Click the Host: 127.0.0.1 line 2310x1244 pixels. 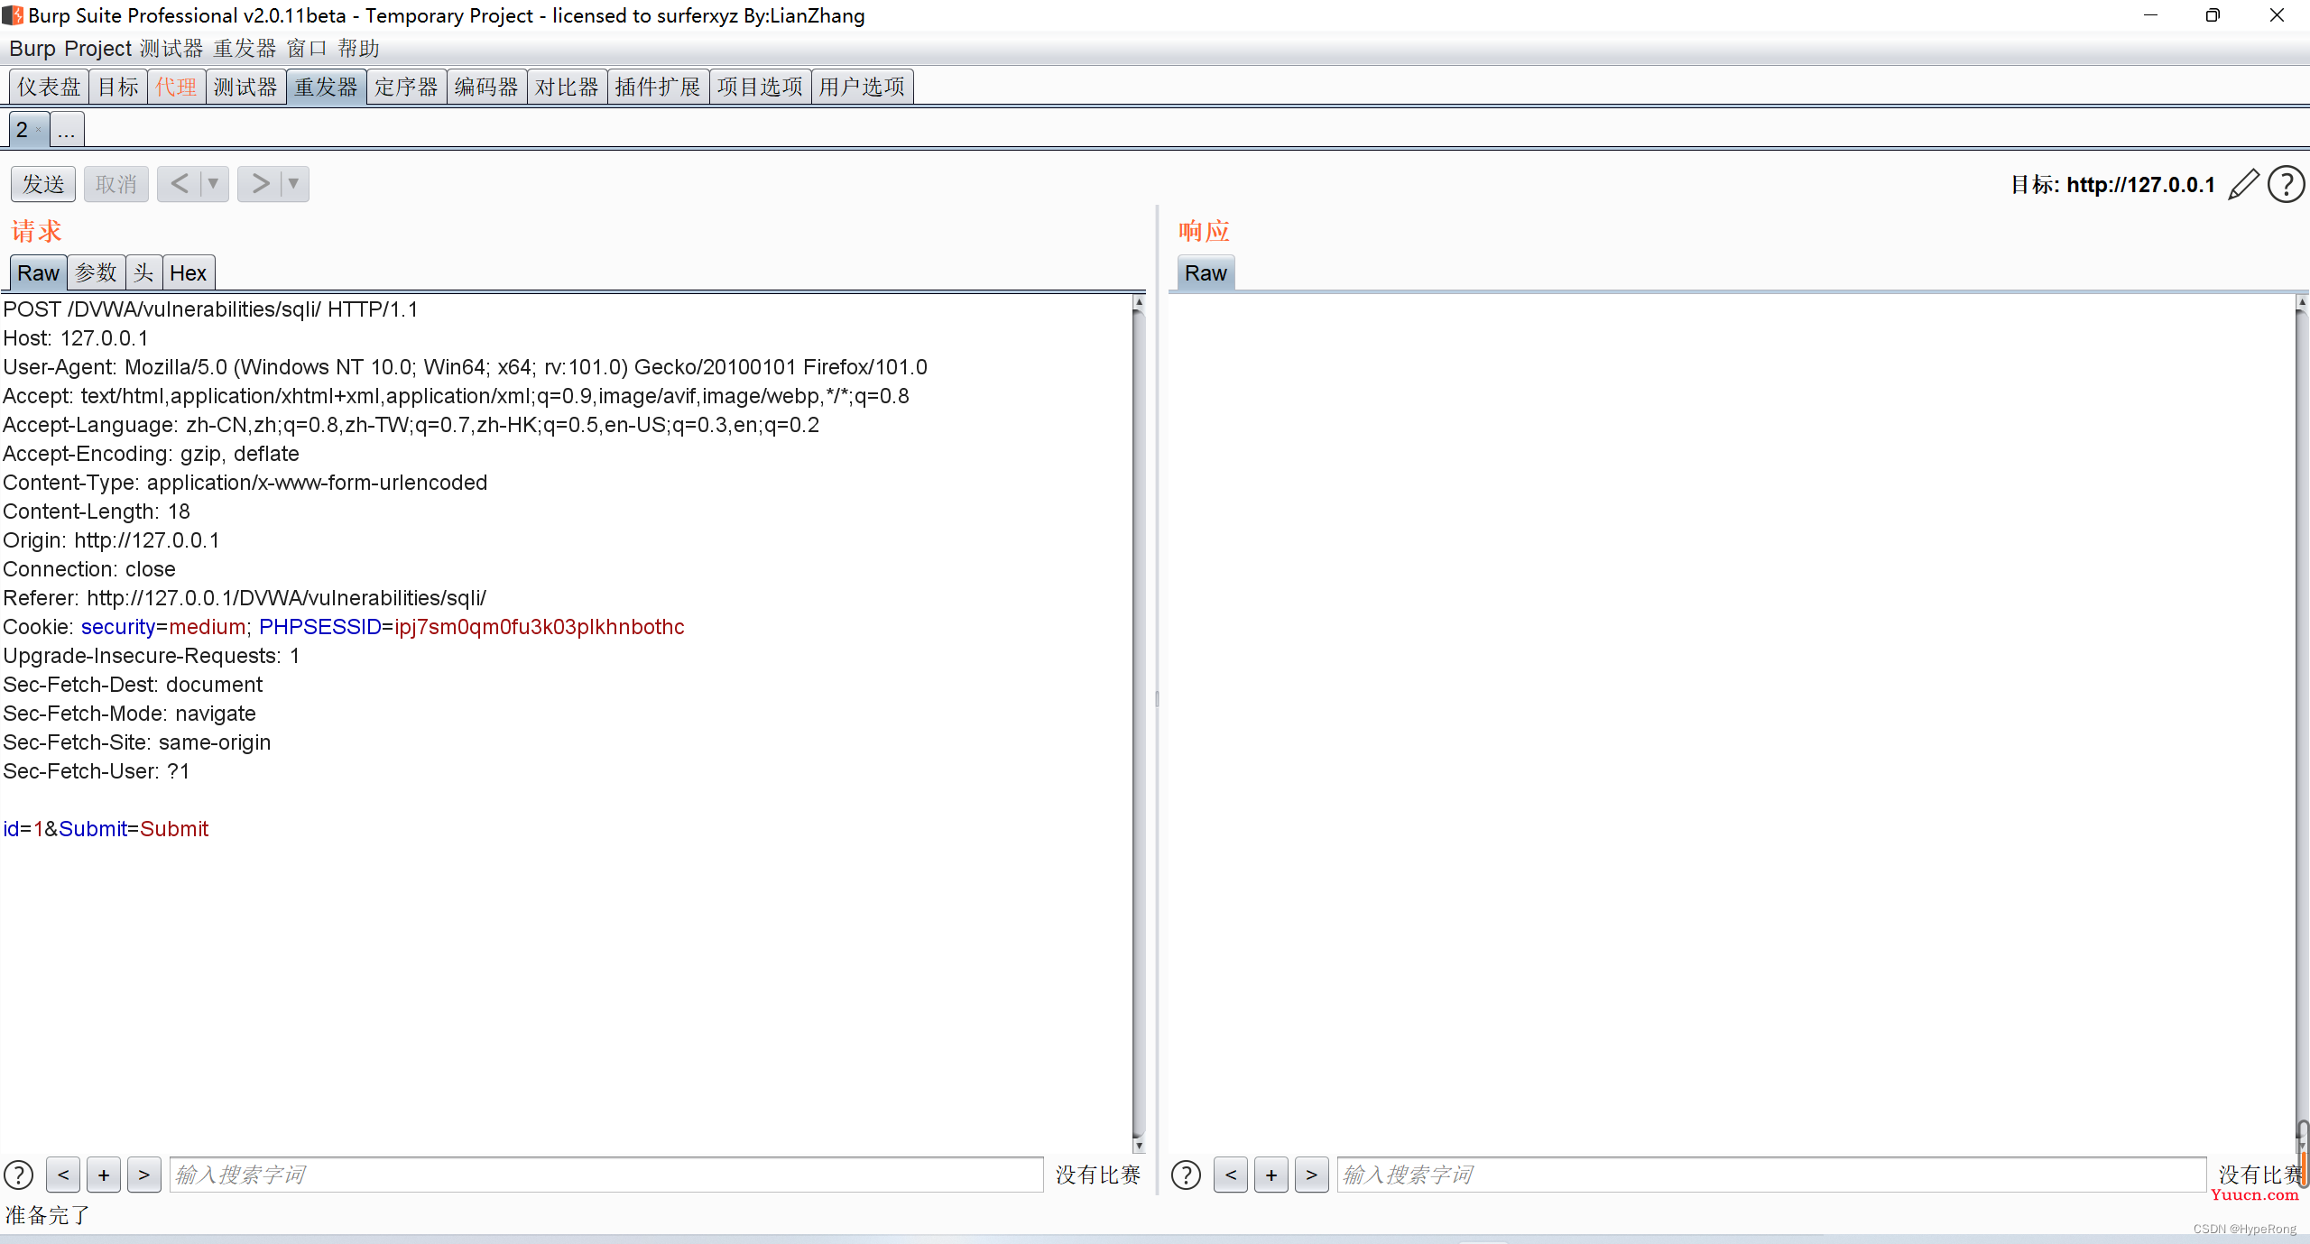coord(76,338)
